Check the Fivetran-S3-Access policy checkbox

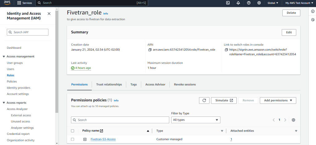[x=73, y=139]
